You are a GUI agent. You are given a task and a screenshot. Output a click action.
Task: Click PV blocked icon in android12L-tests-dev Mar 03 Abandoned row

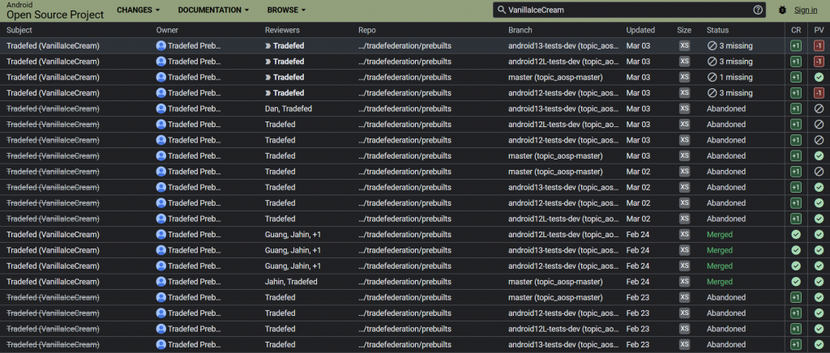click(x=819, y=125)
